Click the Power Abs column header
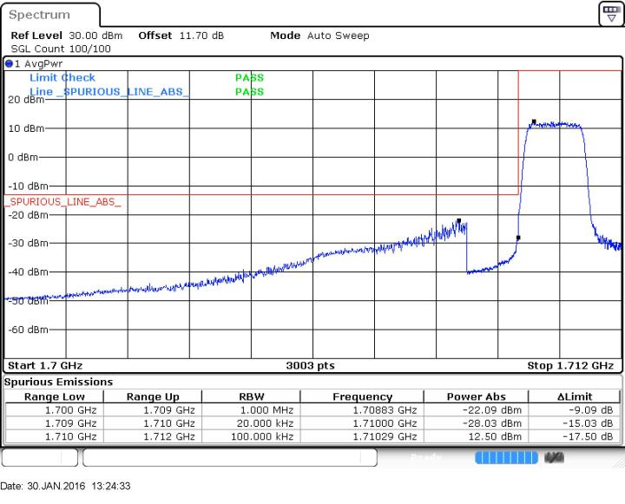This screenshot has width=625, height=504. [477, 396]
